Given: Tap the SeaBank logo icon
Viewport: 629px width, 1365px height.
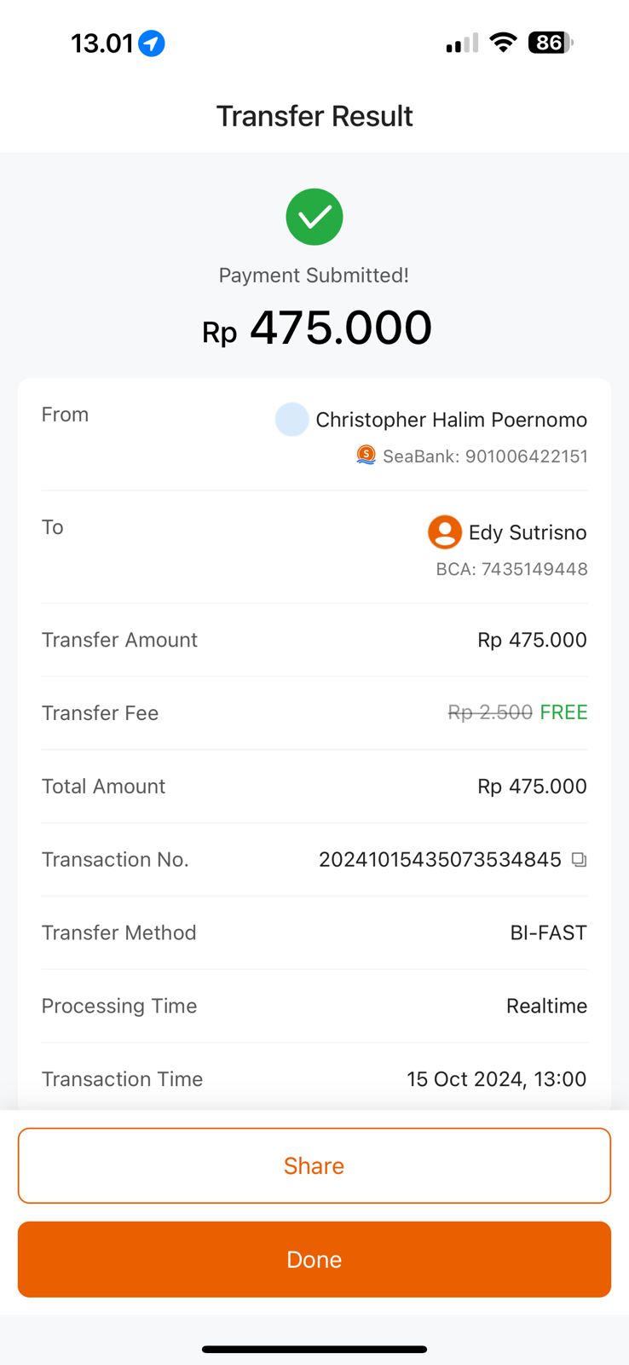Looking at the screenshot, I should coord(366,455).
